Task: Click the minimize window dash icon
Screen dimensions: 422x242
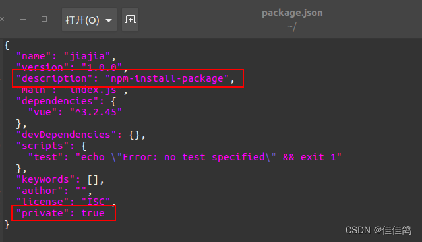Action: (x=23, y=19)
